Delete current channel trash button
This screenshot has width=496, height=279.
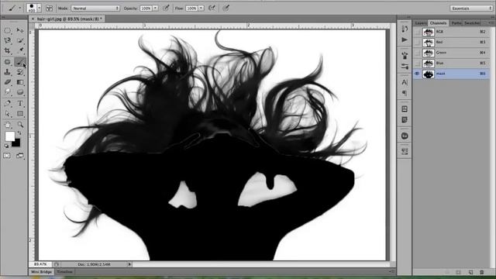[482, 272]
